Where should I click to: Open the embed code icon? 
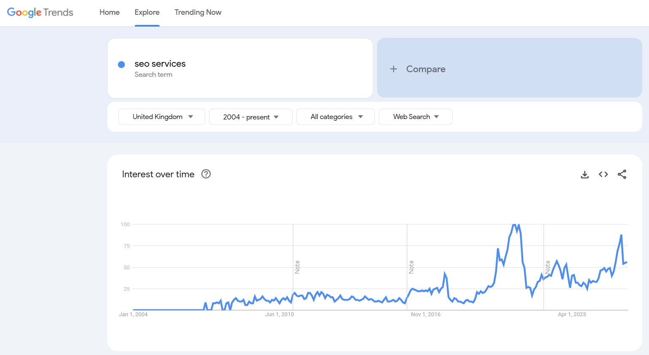click(603, 174)
